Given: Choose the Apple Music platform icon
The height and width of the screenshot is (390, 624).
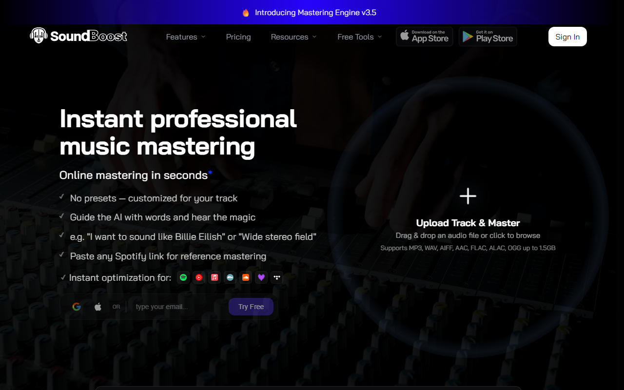Looking at the screenshot, I should coord(214,277).
